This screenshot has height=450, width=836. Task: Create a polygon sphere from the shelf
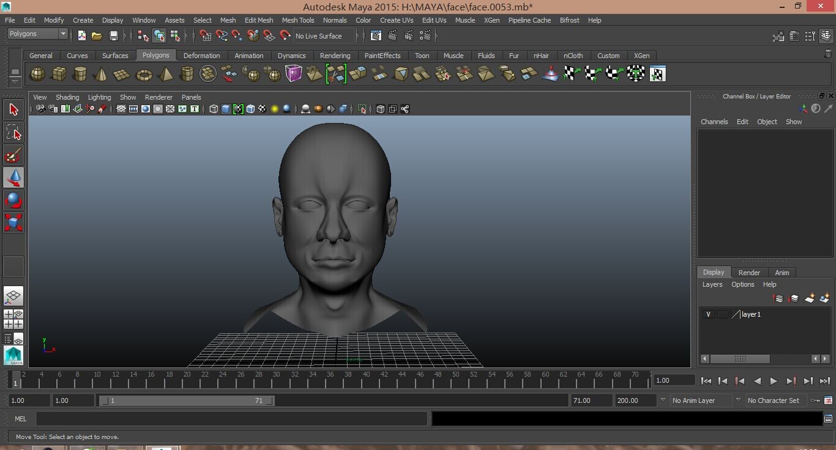[37, 74]
